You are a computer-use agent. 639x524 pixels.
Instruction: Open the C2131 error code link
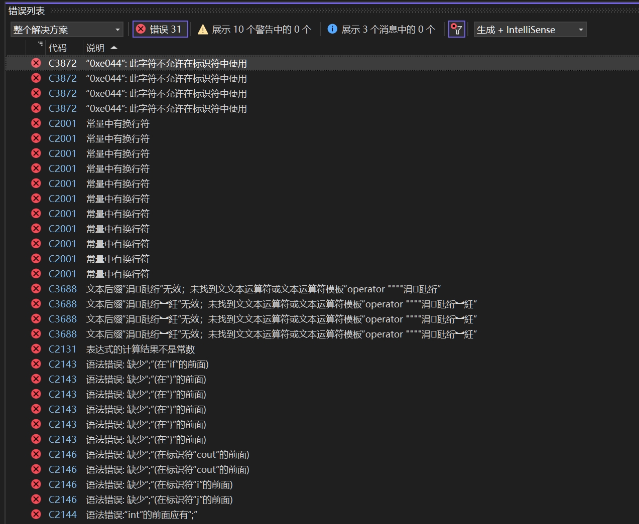[x=62, y=349]
